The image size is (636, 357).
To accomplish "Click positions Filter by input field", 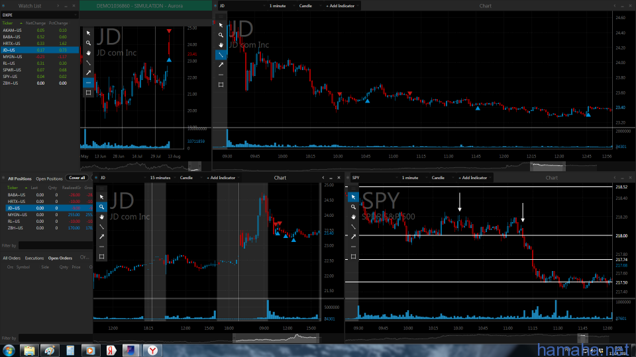I will coord(56,245).
